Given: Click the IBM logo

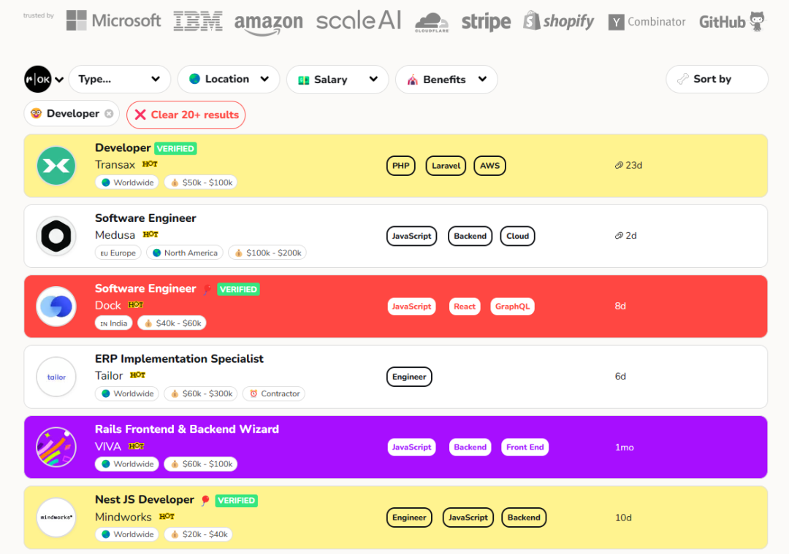Looking at the screenshot, I should coord(198,21).
